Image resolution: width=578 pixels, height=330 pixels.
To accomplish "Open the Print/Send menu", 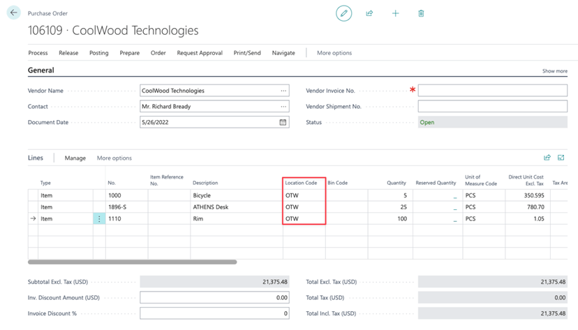I will [x=247, y=53].
